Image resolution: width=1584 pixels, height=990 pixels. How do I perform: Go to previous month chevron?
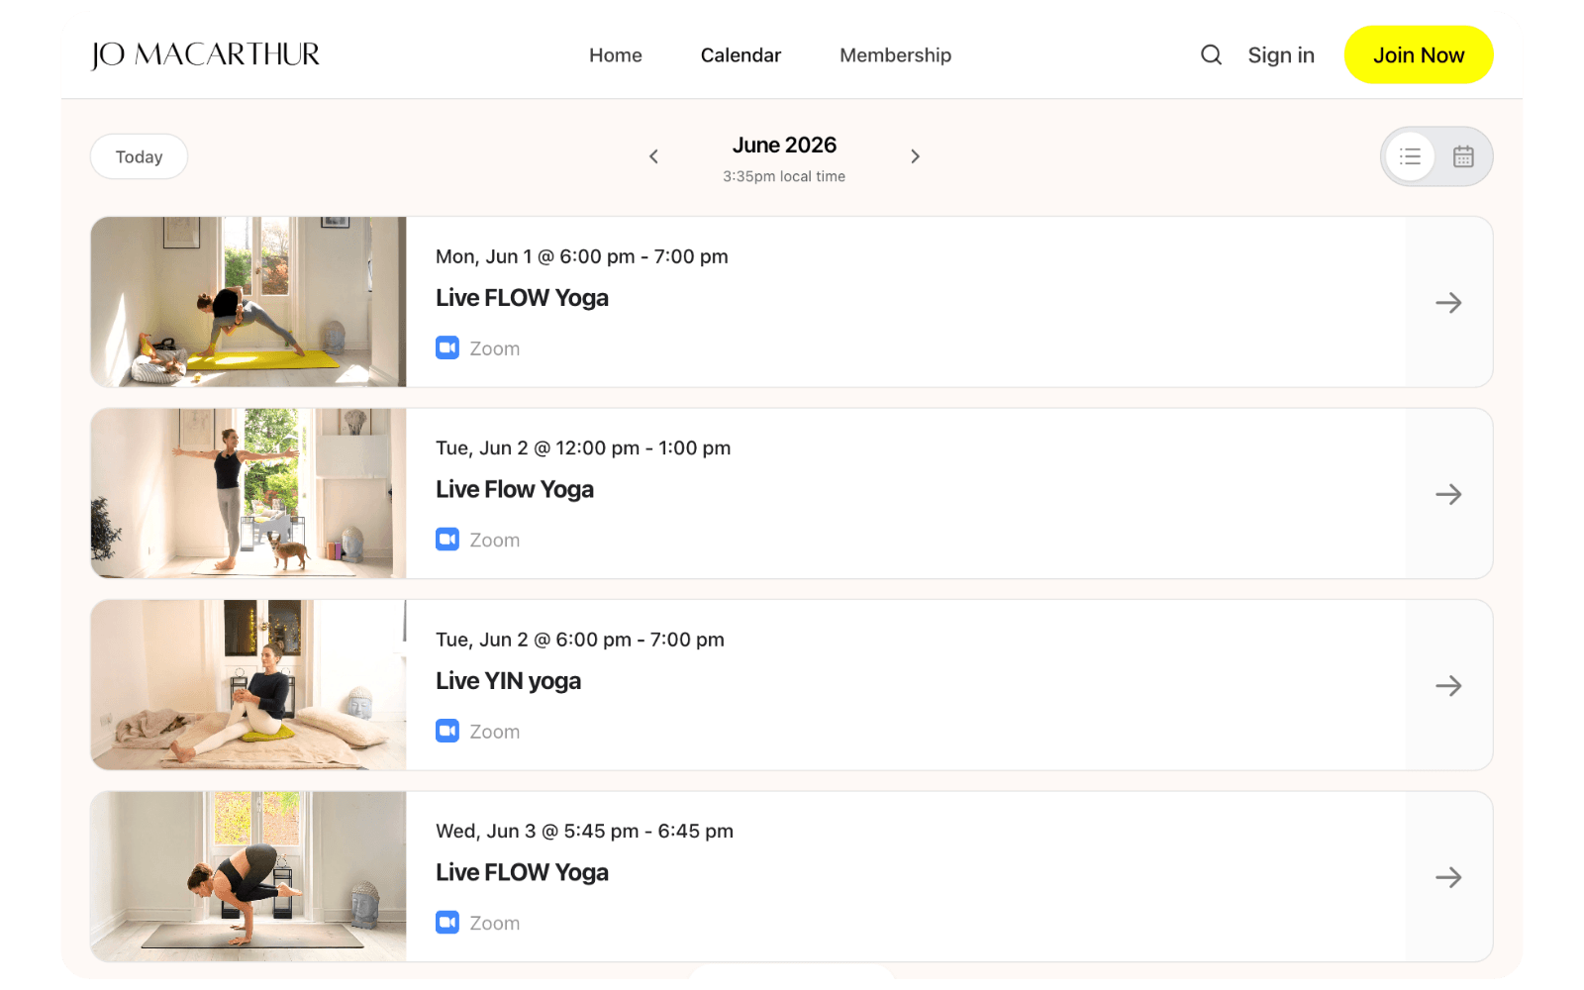[x=653, y=156]
